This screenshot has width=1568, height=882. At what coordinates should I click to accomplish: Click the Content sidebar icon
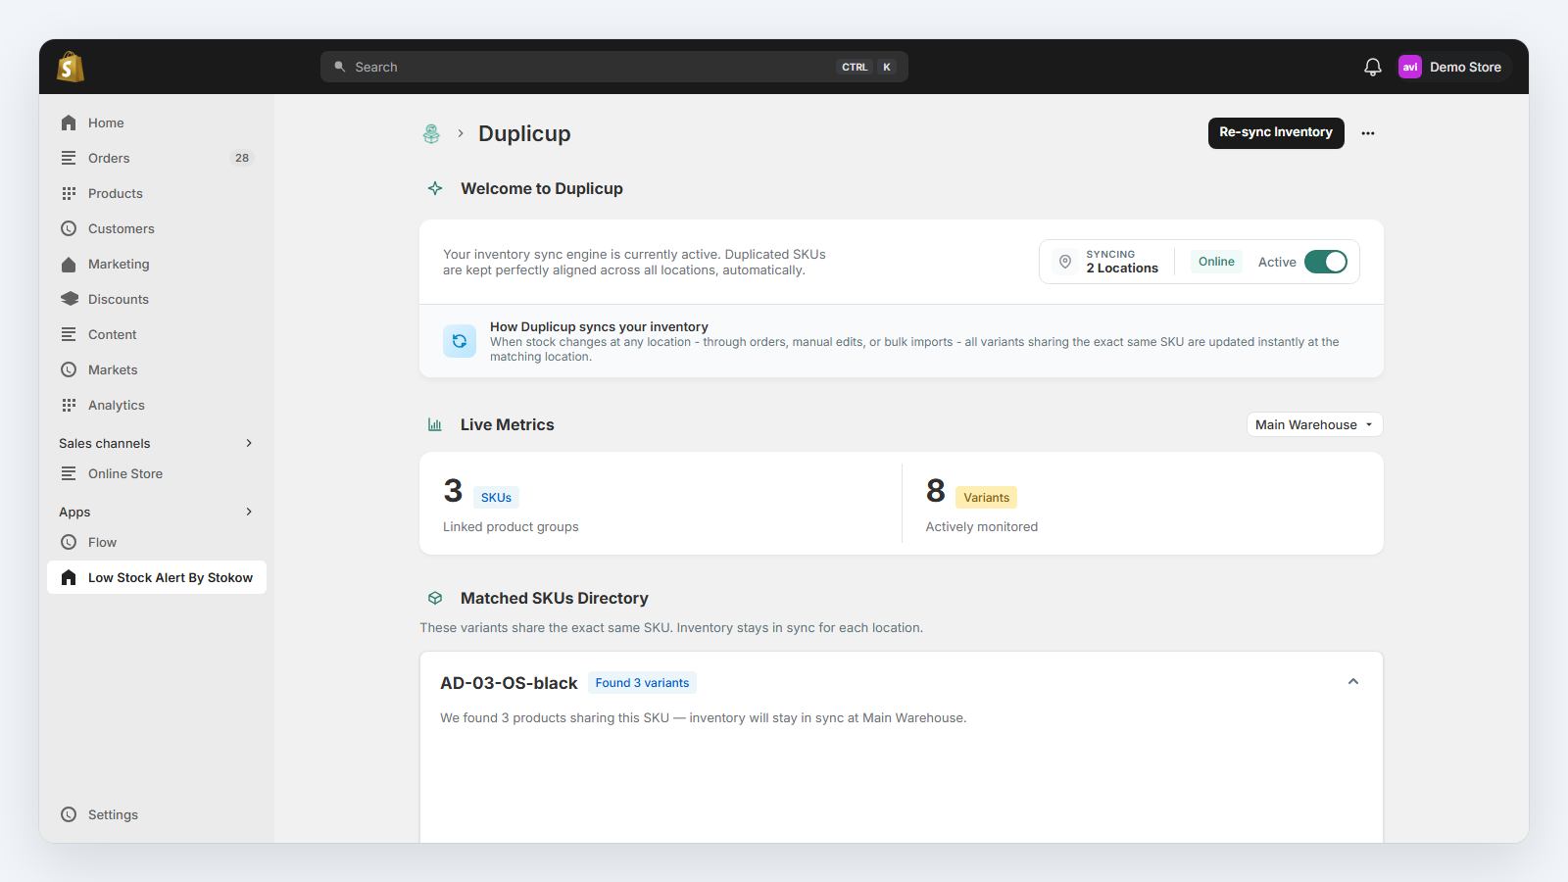point(69,334)
